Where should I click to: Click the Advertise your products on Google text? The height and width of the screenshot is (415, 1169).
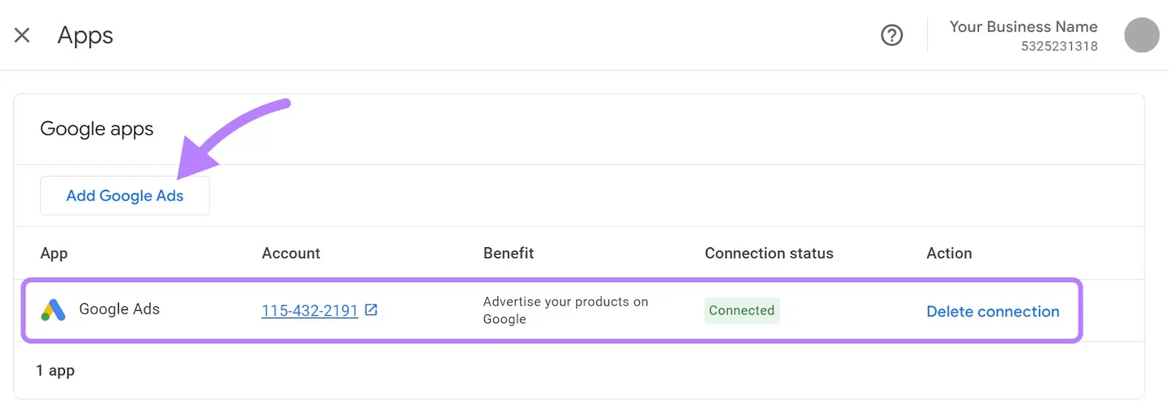tap(565, 310)
